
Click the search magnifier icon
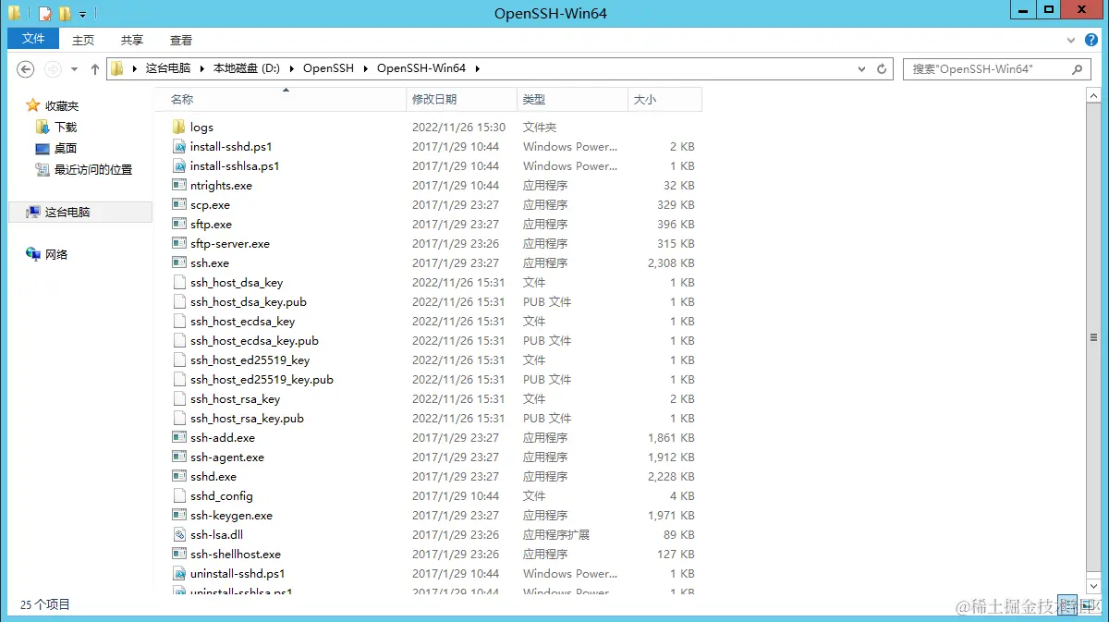point(1078,69)
